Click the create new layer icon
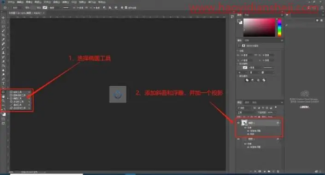The width and height of the screenshot is (325, 175). (x=273, y=171)
